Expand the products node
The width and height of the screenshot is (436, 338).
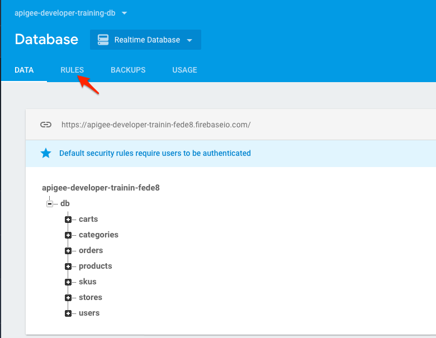coord(68,266)
